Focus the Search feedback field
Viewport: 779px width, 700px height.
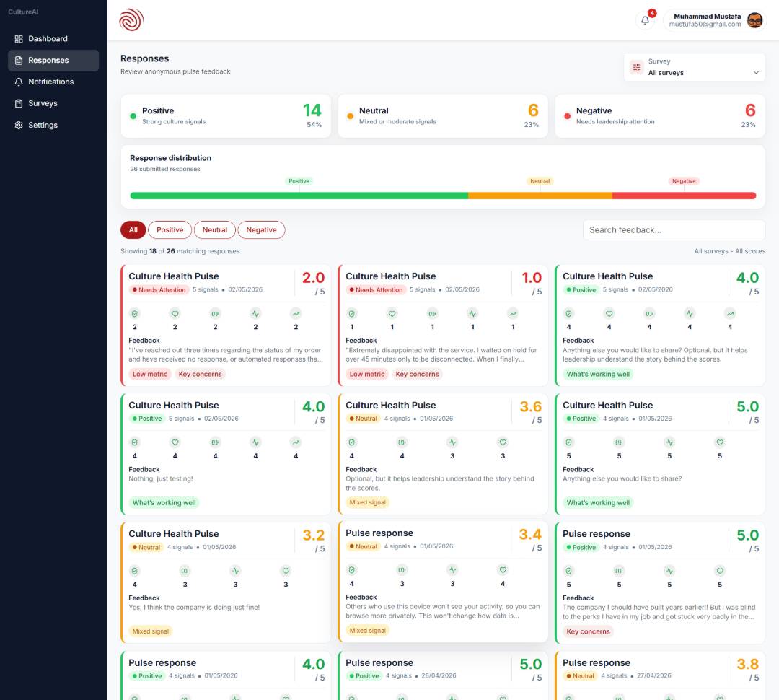(674, 230)
